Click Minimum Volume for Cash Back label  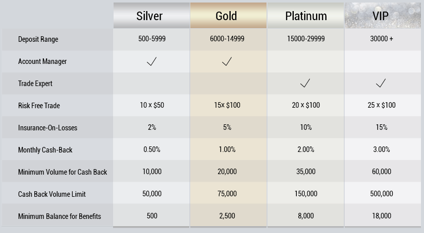point(63,172)
